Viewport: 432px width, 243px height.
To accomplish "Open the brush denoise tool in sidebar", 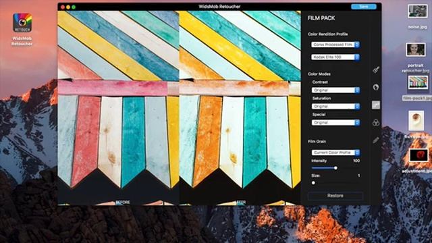I will tap(376, 70).
